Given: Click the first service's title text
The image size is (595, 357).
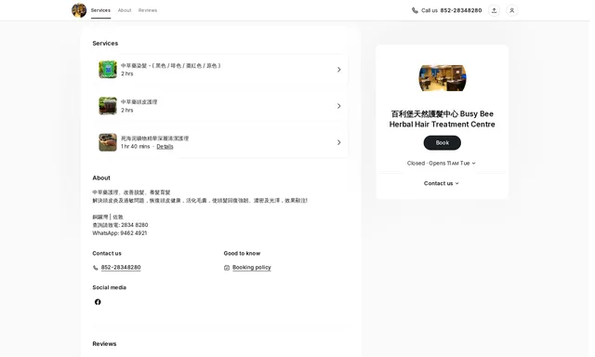Looking at the screenshot, I should 171,66.
